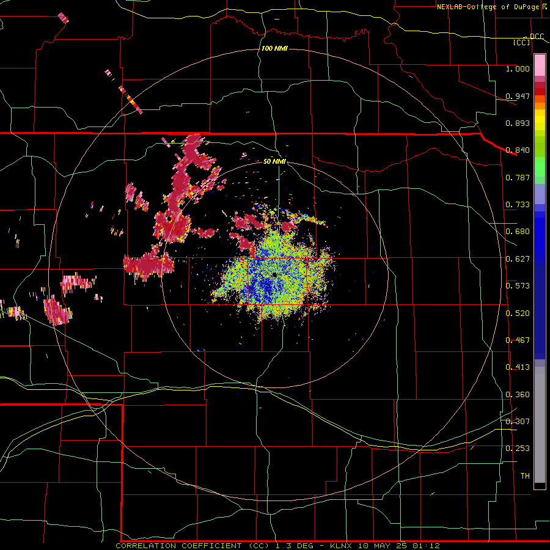Click the 0.893 scale value
550x550 pixels.
tap(518, 123)
